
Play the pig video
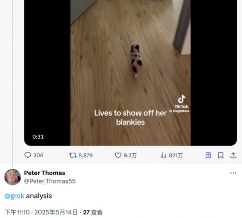(x=130, y=73)
